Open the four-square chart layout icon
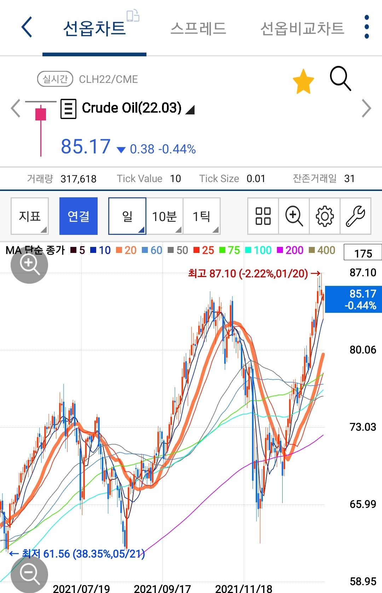Viewport: 382px width, 593px height. point(263,216)
